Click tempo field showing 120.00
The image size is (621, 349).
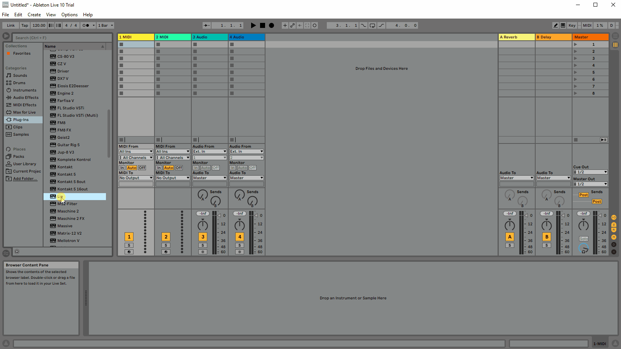pyautogui.click(x=39, y=26)
